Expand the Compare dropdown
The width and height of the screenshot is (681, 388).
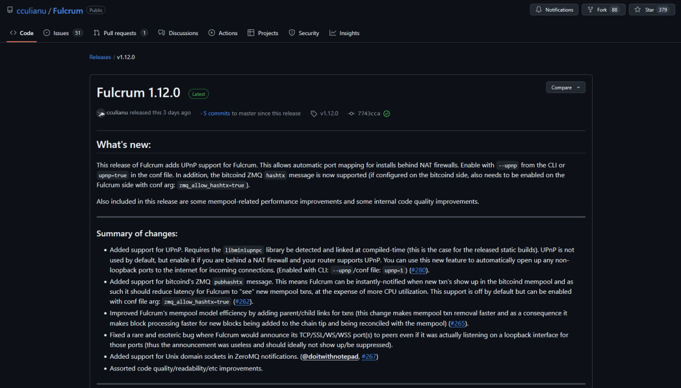click(566, 87)
